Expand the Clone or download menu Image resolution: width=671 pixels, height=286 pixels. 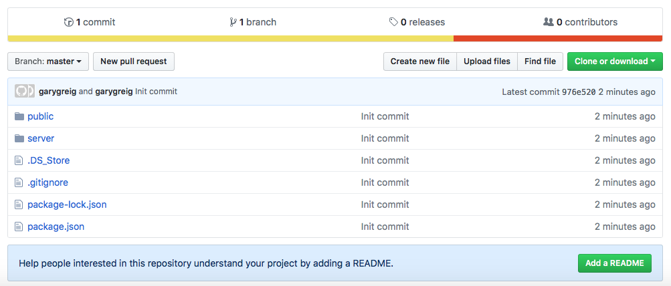coord(614,61)
